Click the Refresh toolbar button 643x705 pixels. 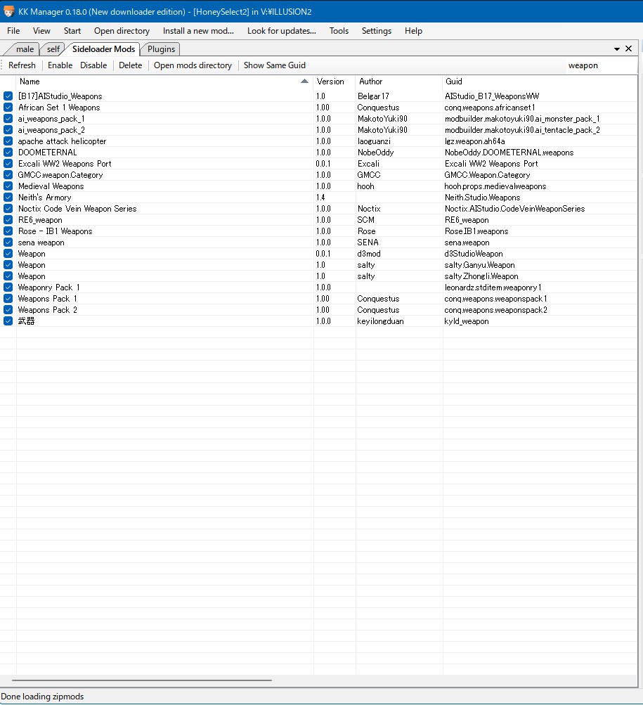click(x=22, y=65)
